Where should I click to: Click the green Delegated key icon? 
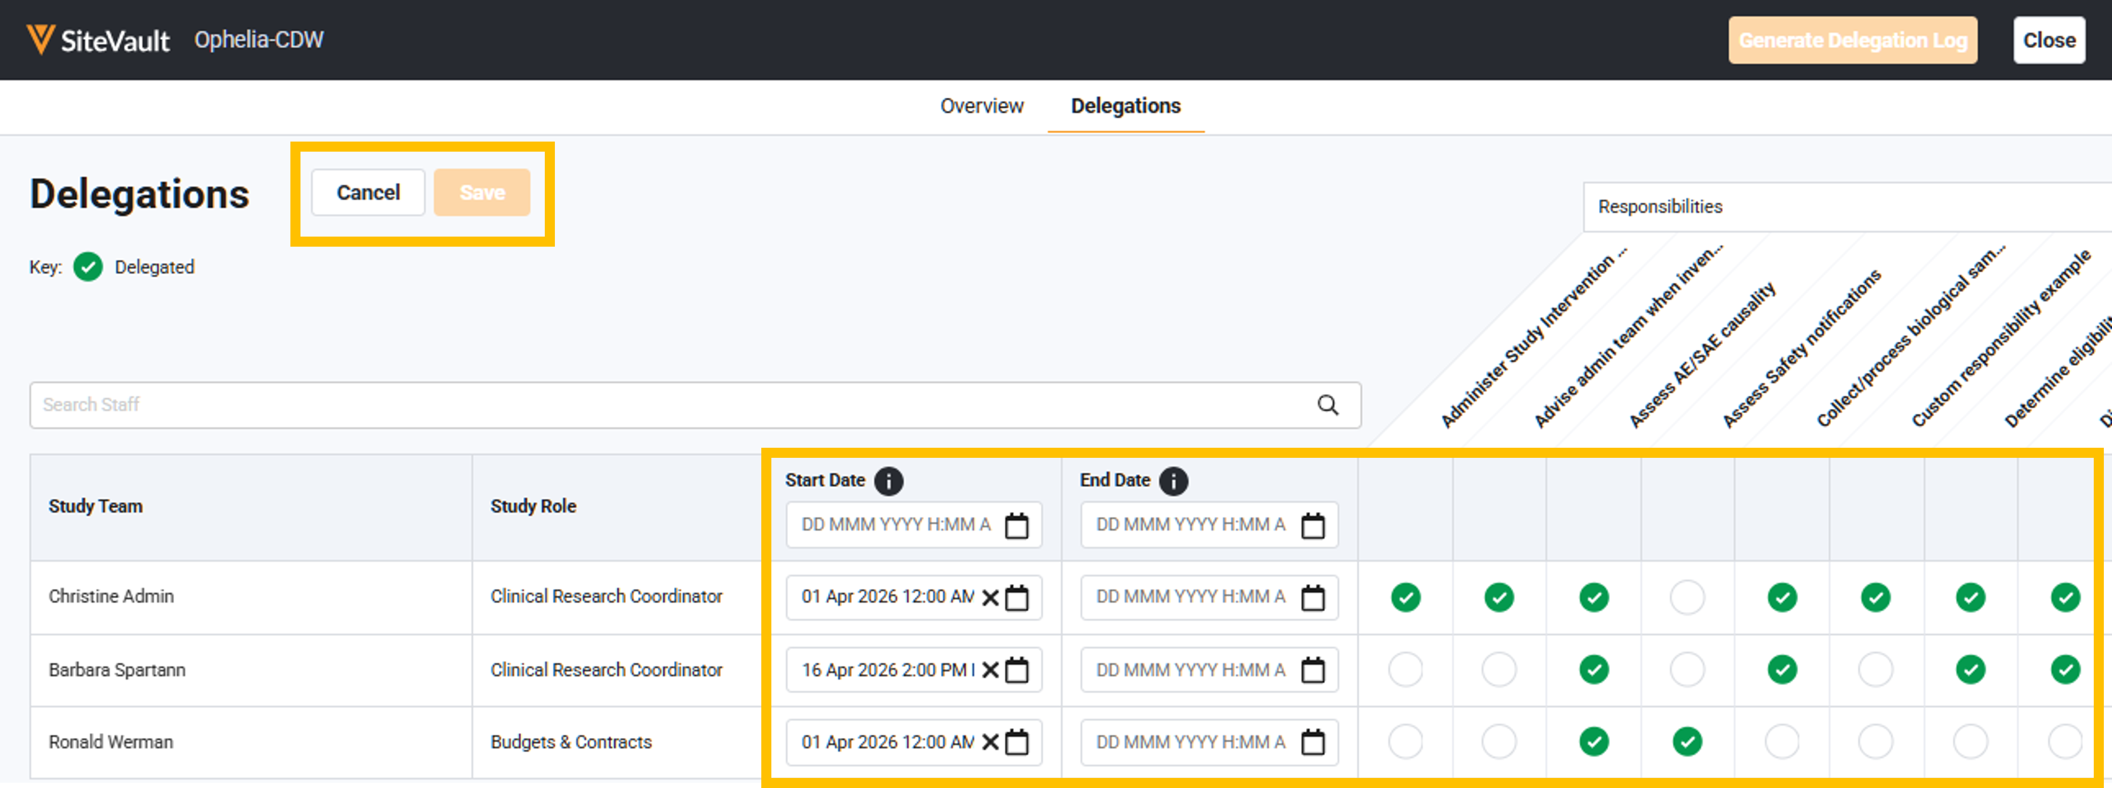(x=88, y=267)
